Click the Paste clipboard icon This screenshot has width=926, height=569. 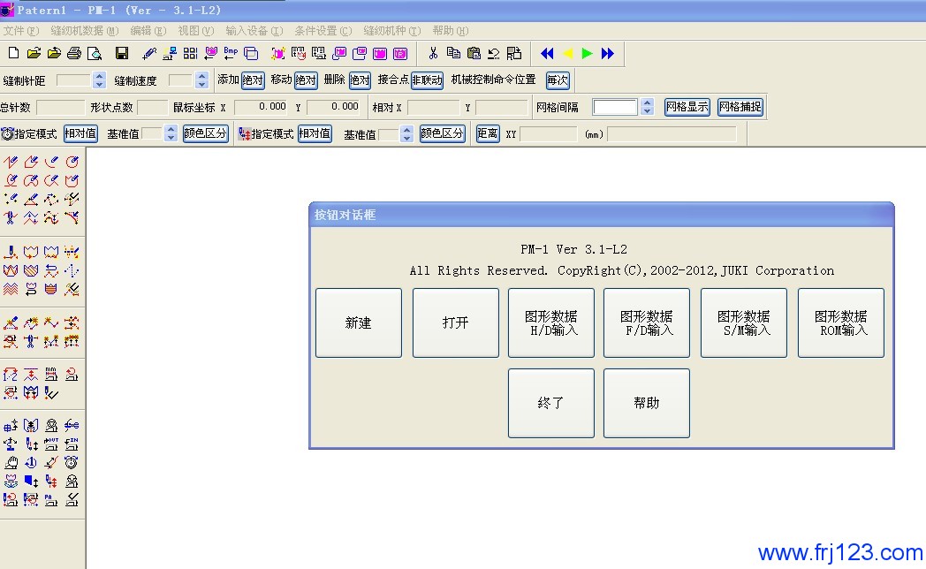[474, 53]
